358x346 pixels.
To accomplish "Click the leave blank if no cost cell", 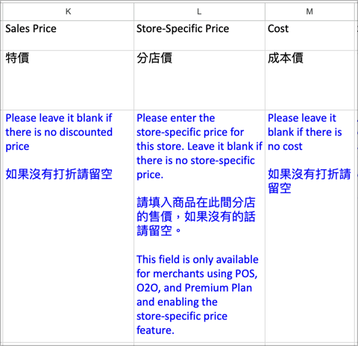I will (x=310, y=226).
